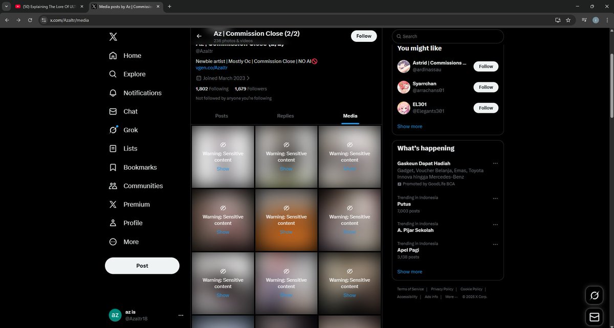Show more in You might like
This screenshot has width=614, height=328.
tap(410, 126)
